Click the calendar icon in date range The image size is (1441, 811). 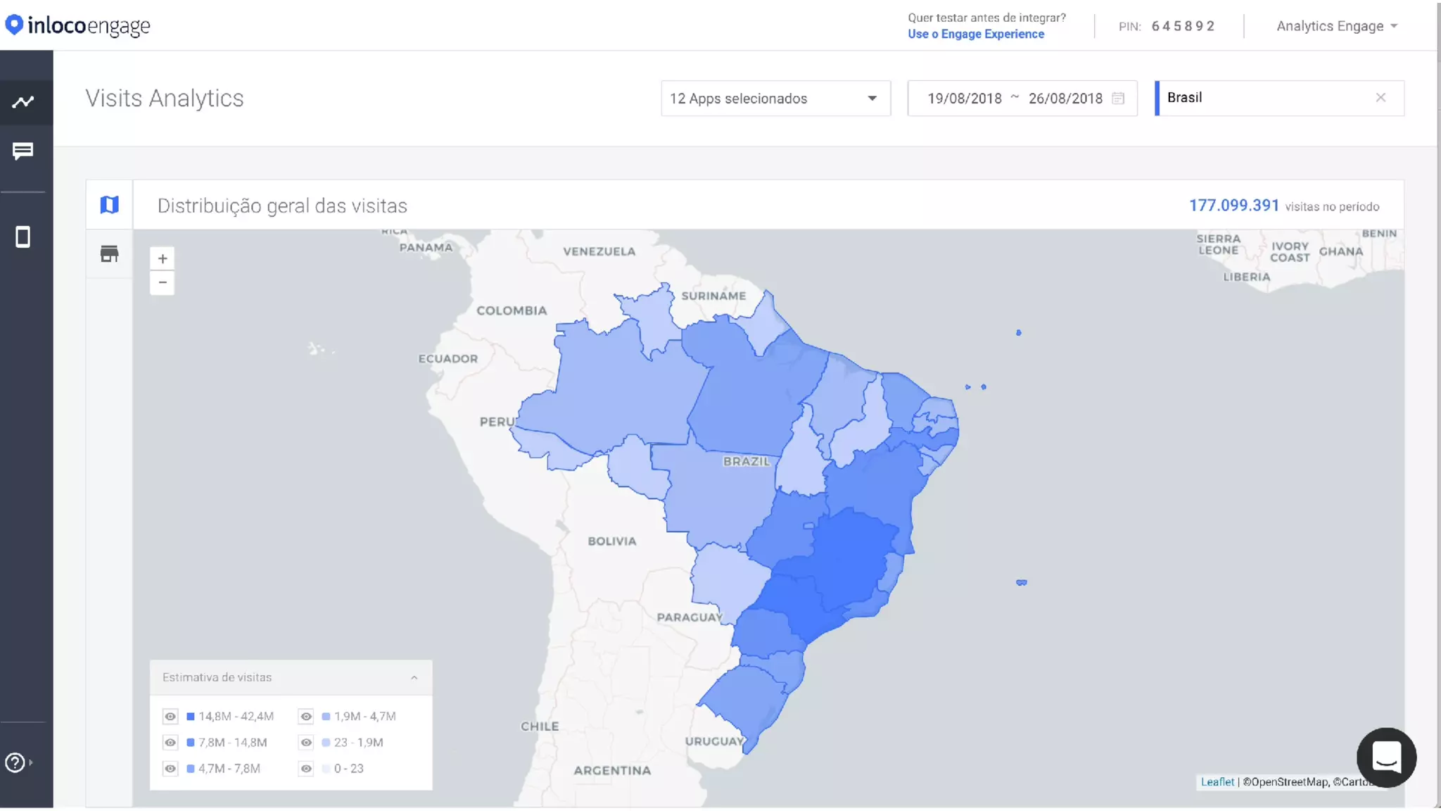(x=1117, y=99)
